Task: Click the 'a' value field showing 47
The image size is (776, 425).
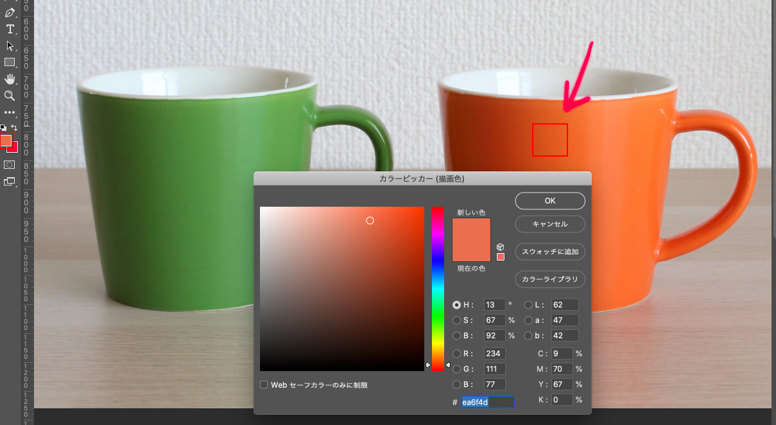Action: click(564, 320)
